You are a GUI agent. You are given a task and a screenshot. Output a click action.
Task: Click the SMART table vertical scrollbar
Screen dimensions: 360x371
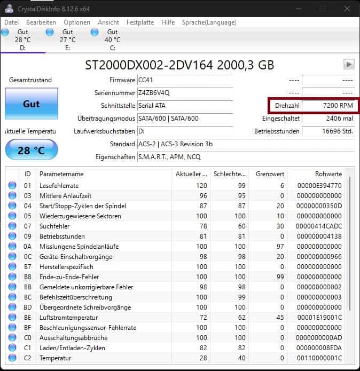point(350,244)
